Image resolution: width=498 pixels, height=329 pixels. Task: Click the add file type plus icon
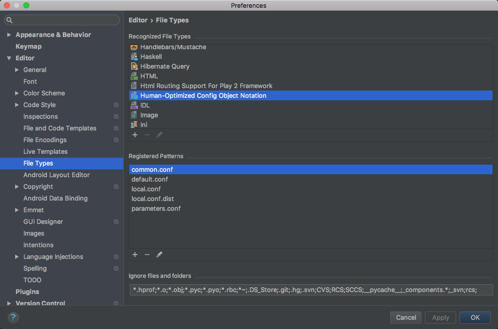point(135,135)
